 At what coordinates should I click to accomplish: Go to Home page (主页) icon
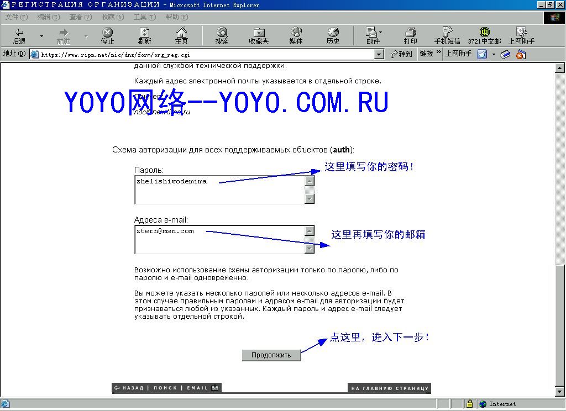[181, 36]
